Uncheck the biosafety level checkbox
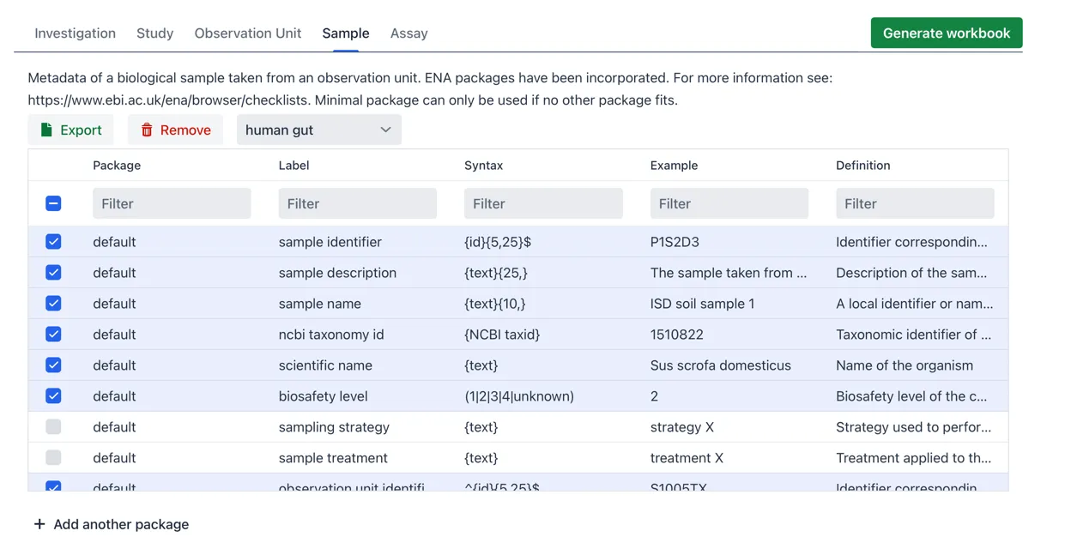Image resolution: width=1065 pixels, height=543 pixels. (53, 396)
